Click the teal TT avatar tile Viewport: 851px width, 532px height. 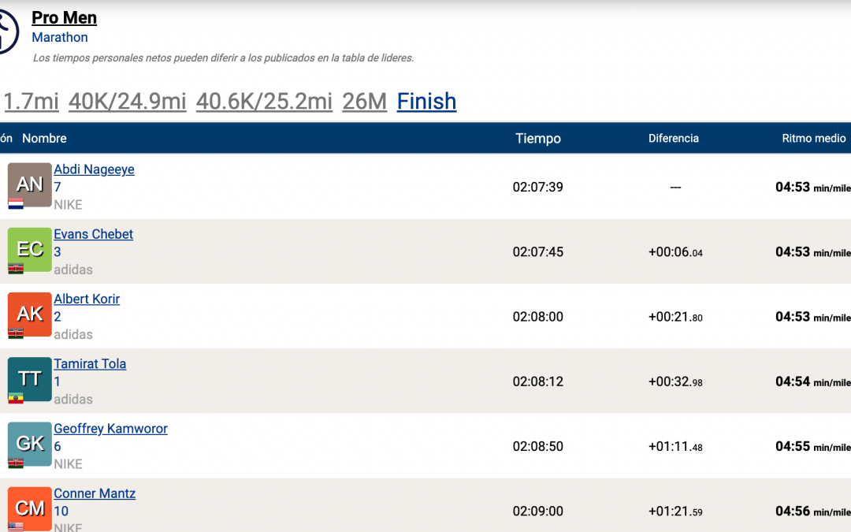coord(29,378)
